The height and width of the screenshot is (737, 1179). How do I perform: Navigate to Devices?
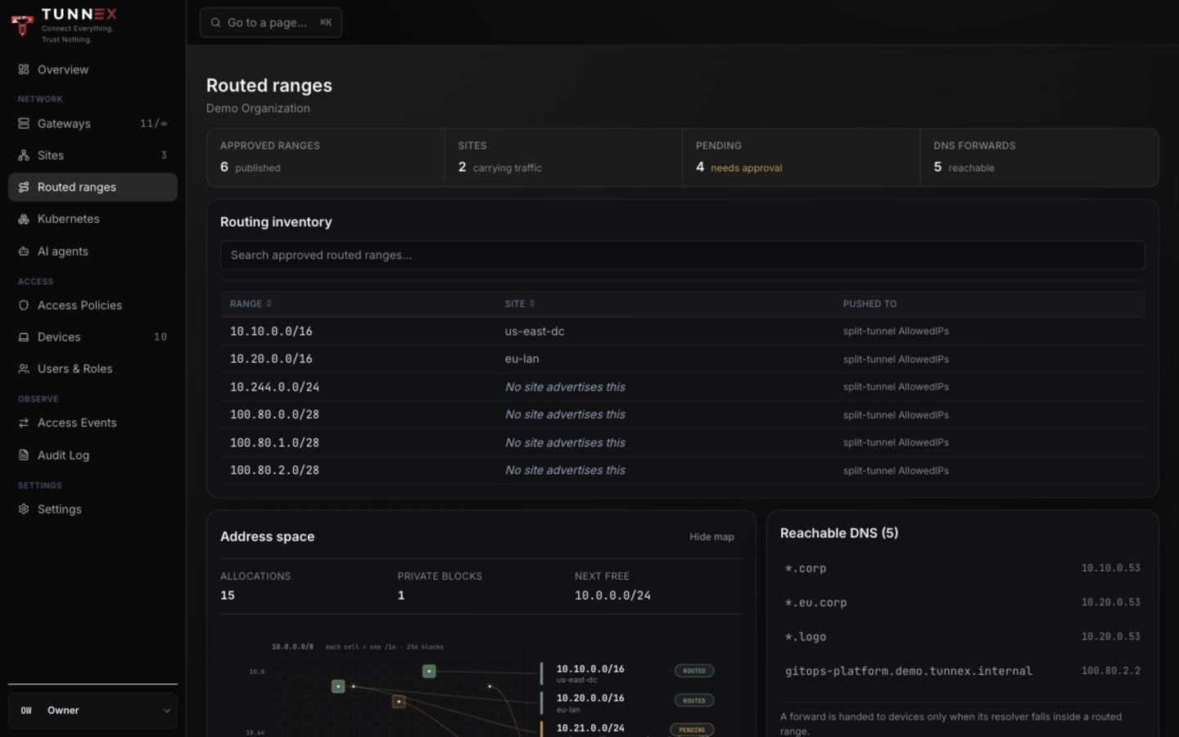[93, 337]
